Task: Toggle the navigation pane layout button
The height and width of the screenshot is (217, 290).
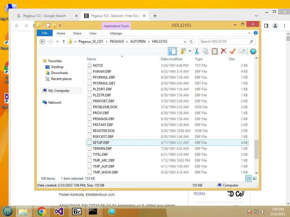Action: click(172, 51)
